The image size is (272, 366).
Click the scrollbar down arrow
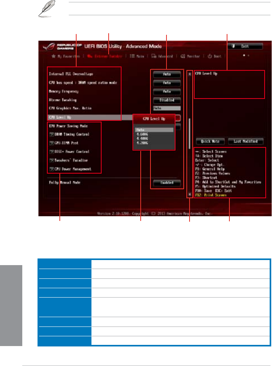click(x=190, y=194)
